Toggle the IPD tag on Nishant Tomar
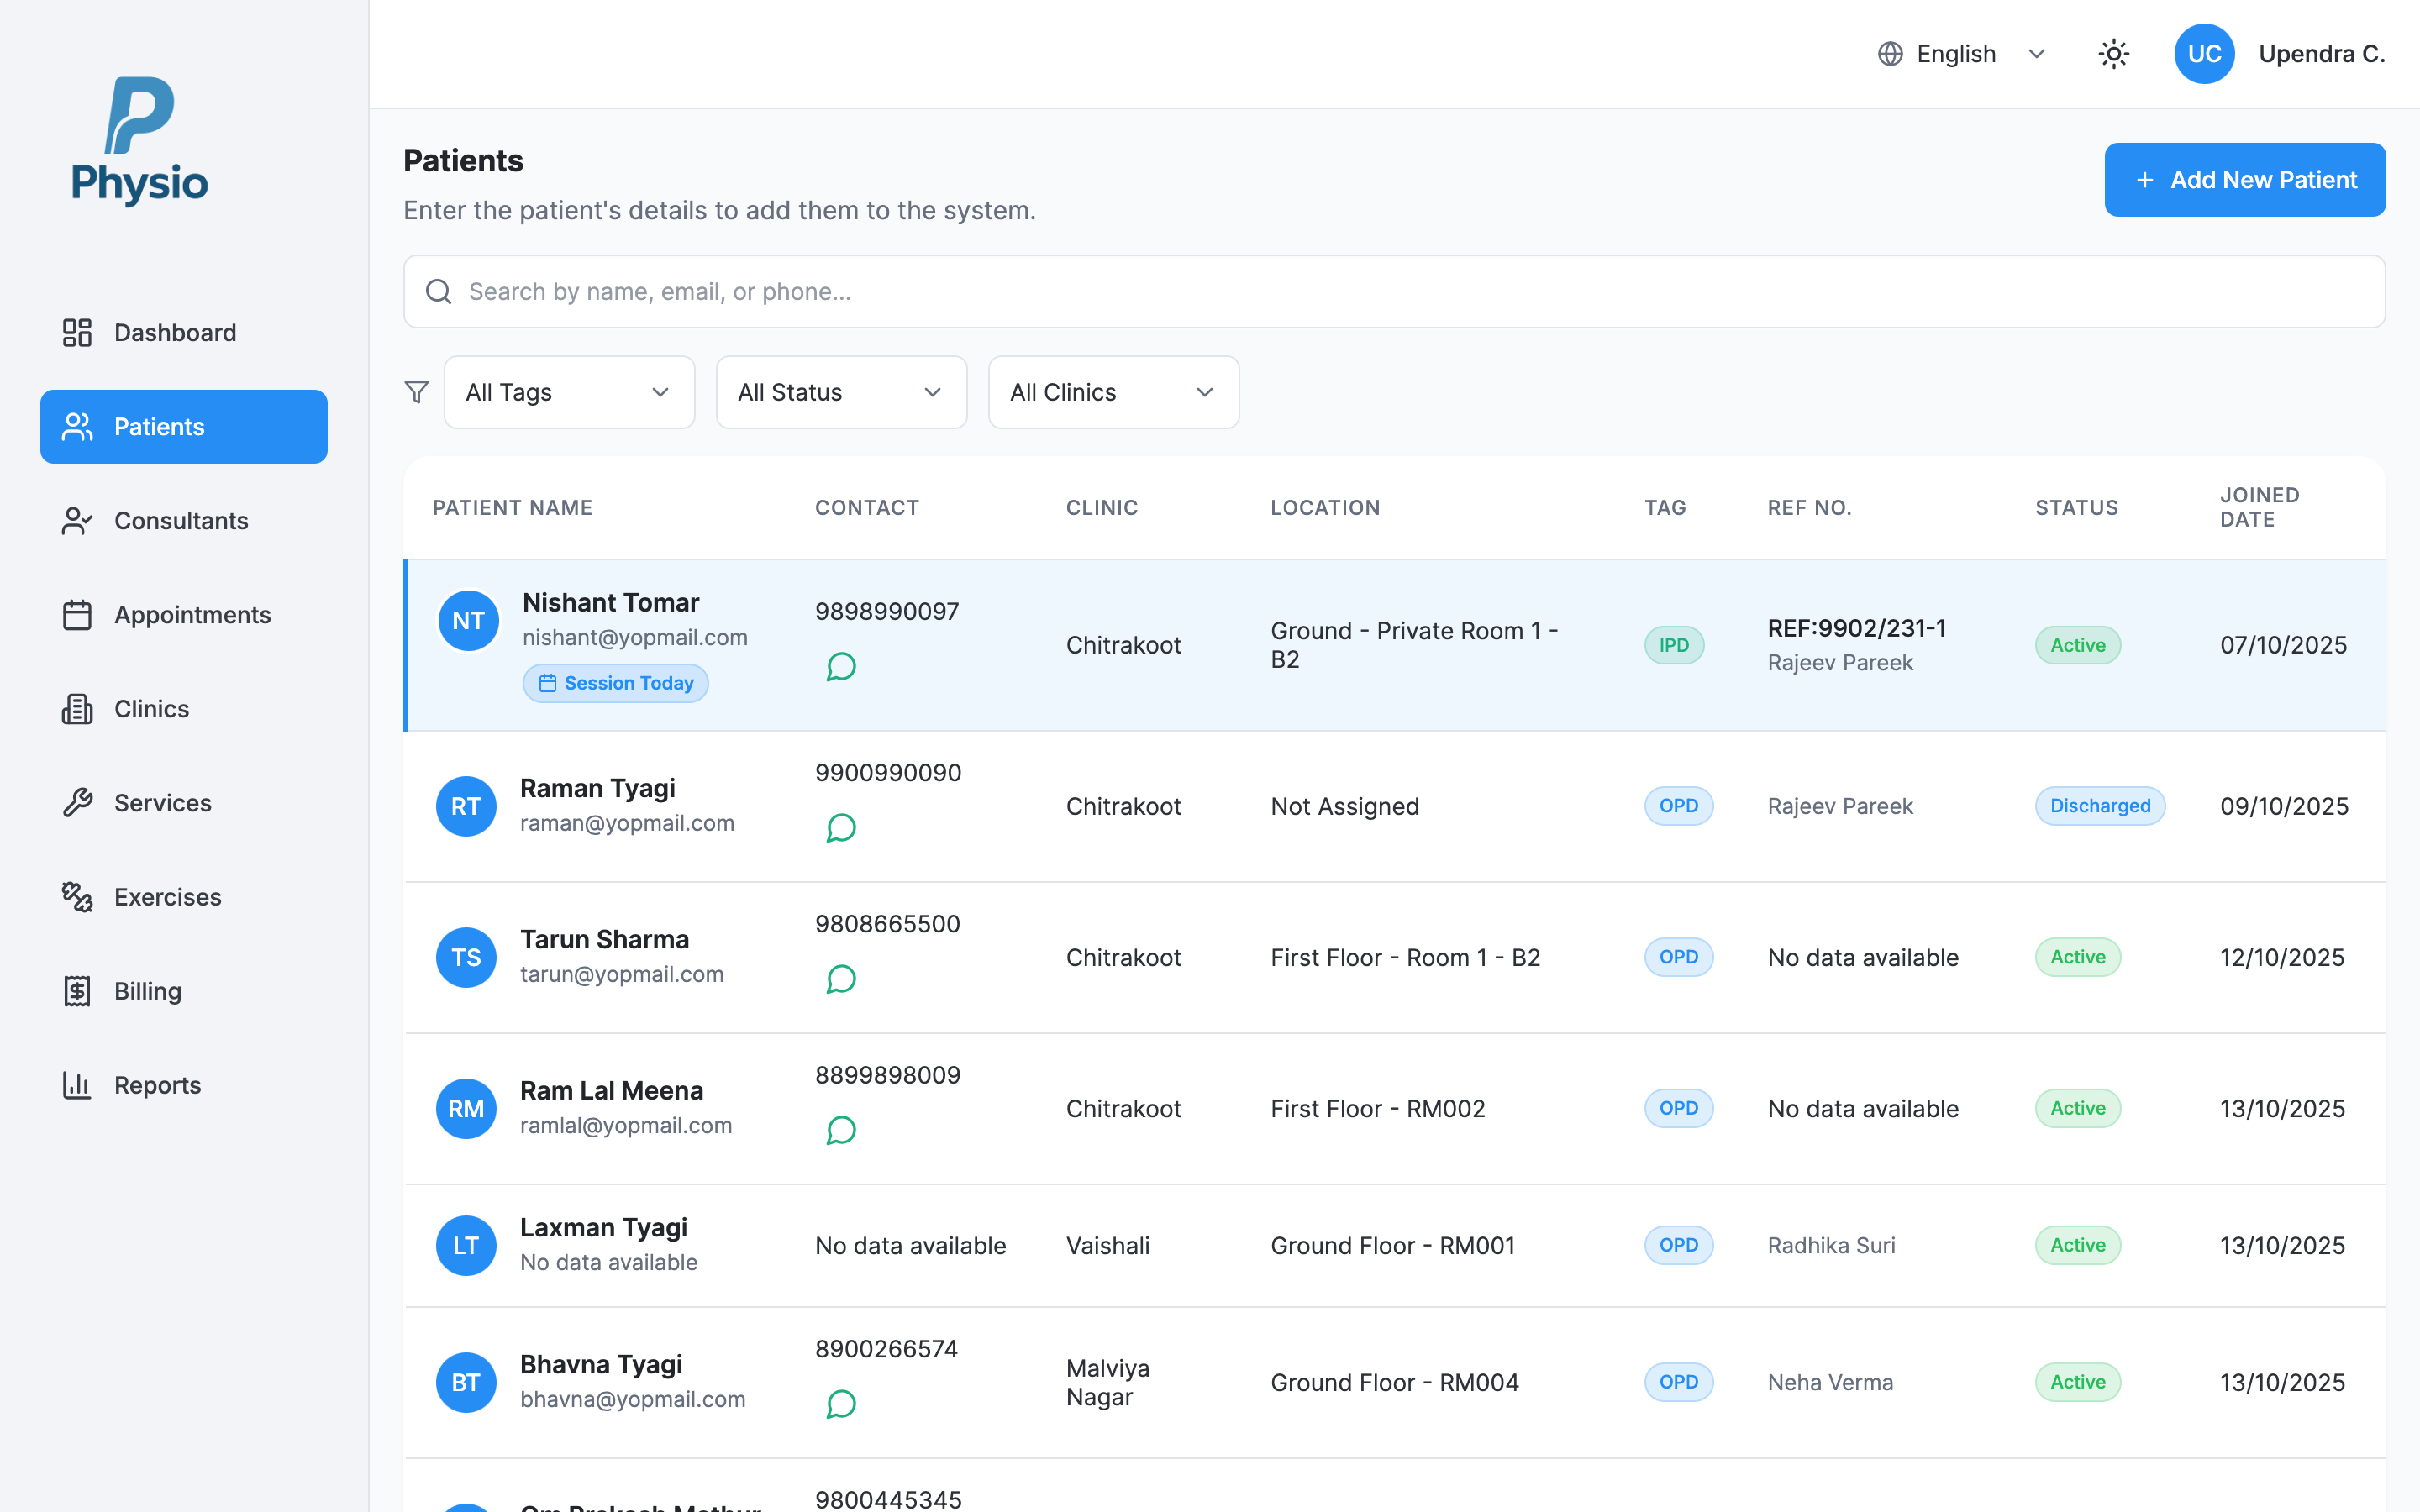 tap(1674, 645)
